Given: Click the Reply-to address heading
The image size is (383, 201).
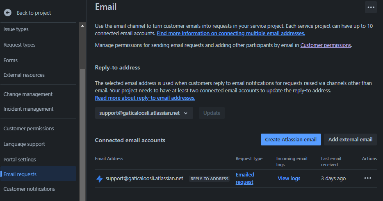Looking at the screenshot, I should (x=117, y=68).
